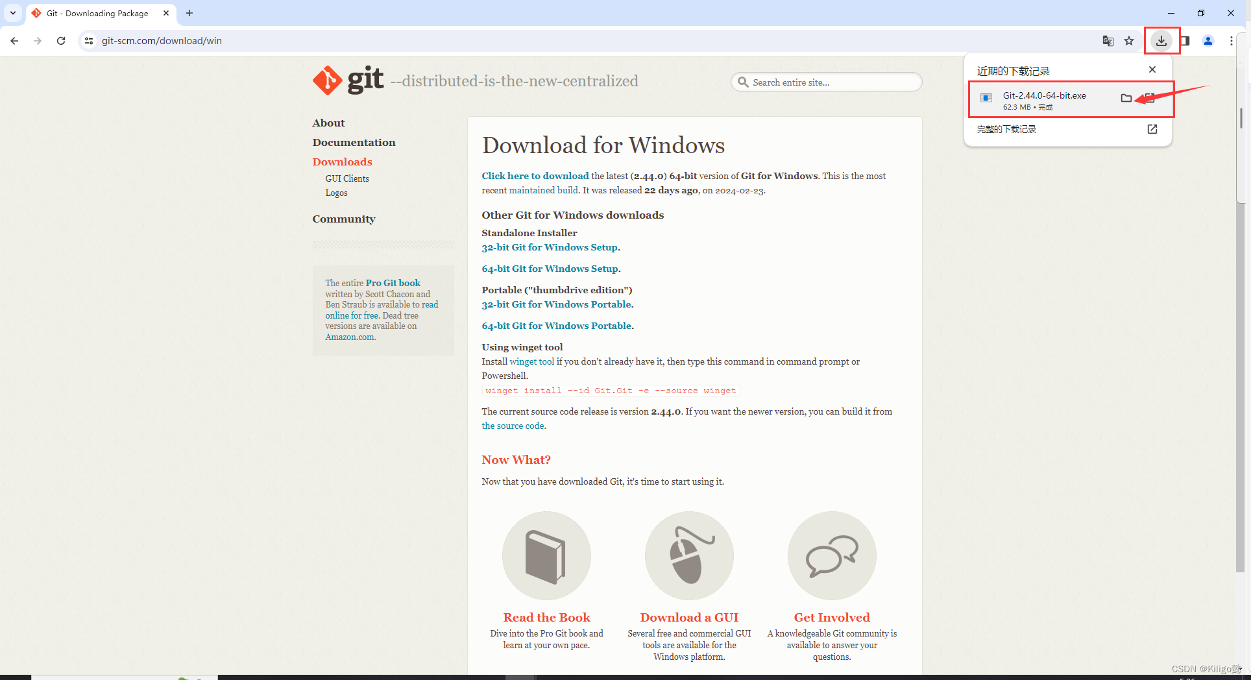The width and height of the screenshot is (1251, 680).
Task: Open Chrome three-dot menu
Action: (1231, 41)
